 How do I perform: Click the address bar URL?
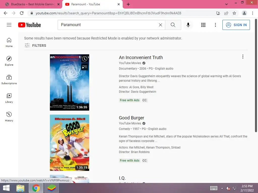[x=108, y=13]
